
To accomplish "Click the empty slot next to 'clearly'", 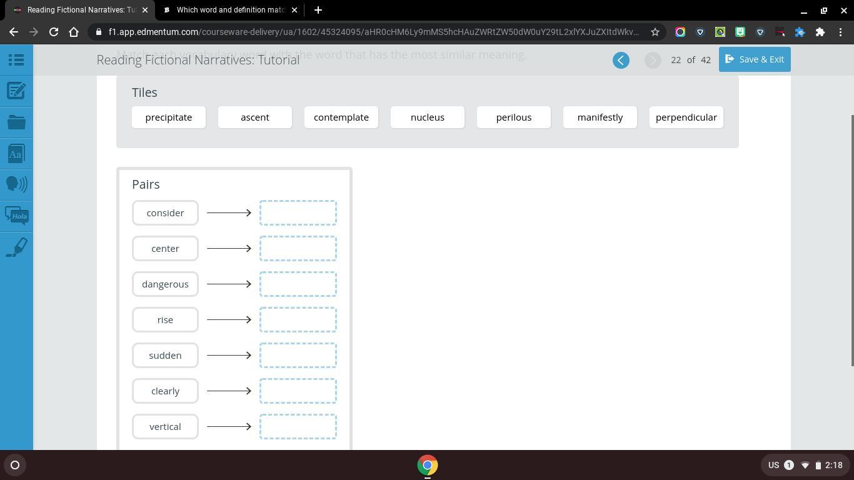I will tap(298, 391).
